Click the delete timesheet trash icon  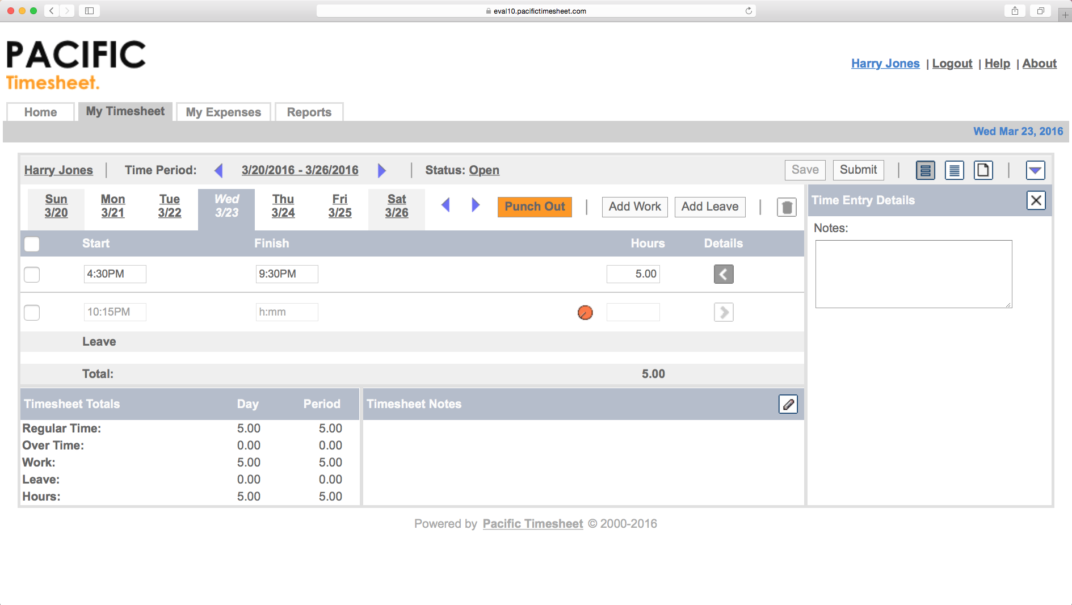[787, 207]
